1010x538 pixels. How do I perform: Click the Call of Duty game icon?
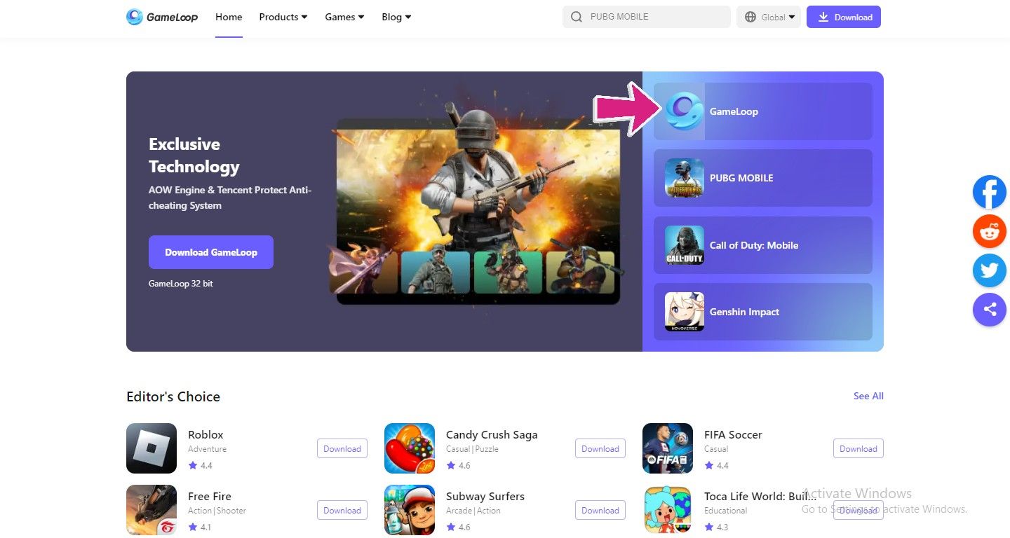[685, 245]
